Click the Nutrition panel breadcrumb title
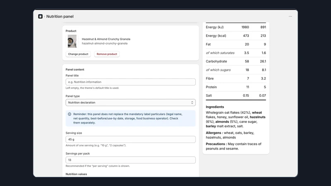Screen dimensions: 331x186 (60, 17)
